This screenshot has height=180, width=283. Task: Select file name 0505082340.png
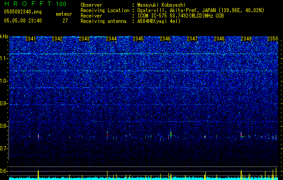tap(23, 12)
